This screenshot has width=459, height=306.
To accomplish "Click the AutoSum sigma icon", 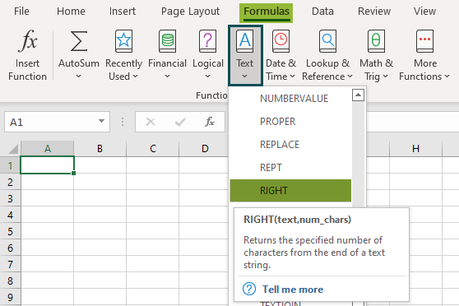I will 79,41.
